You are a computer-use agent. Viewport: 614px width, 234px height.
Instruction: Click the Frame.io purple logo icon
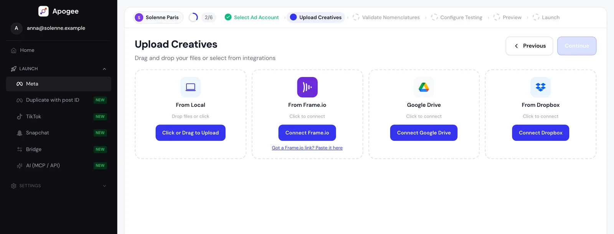pyautogui.click(x=307, y=87)
